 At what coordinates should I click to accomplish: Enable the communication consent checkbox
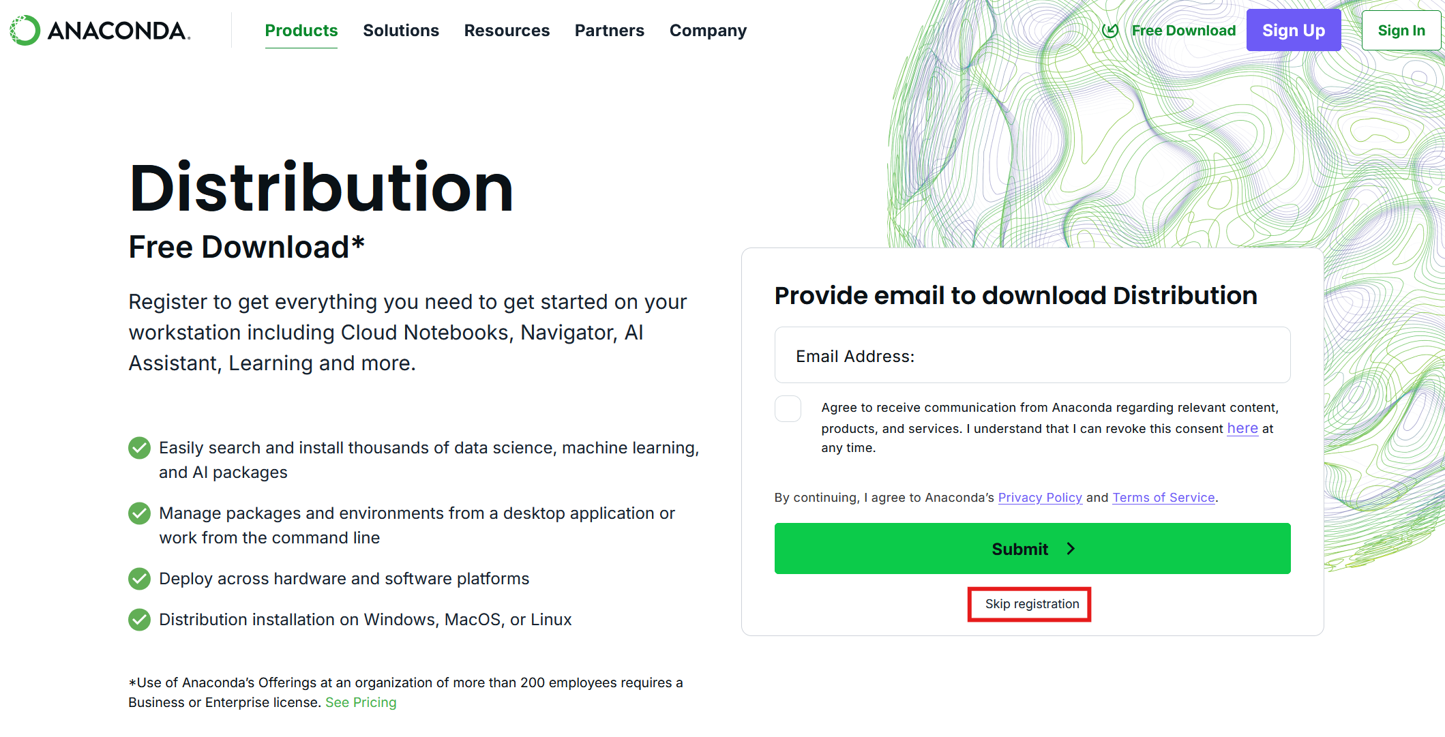click(x=788, y=409)
